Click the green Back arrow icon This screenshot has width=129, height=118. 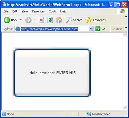coord(7,20)
